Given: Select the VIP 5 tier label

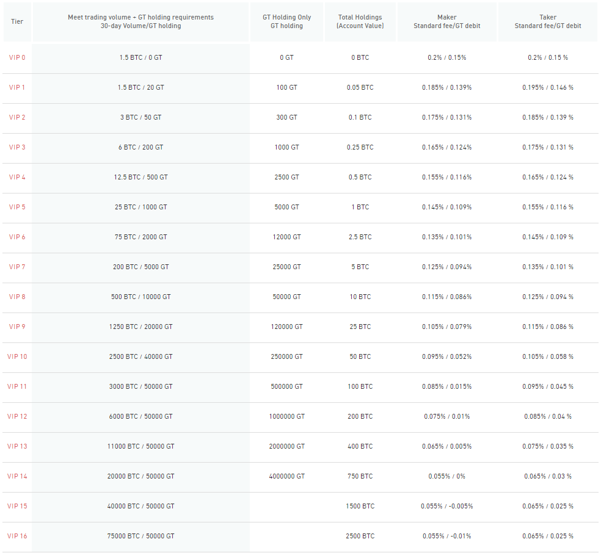Looking at the screenshot, I should [x=17, y=207].
